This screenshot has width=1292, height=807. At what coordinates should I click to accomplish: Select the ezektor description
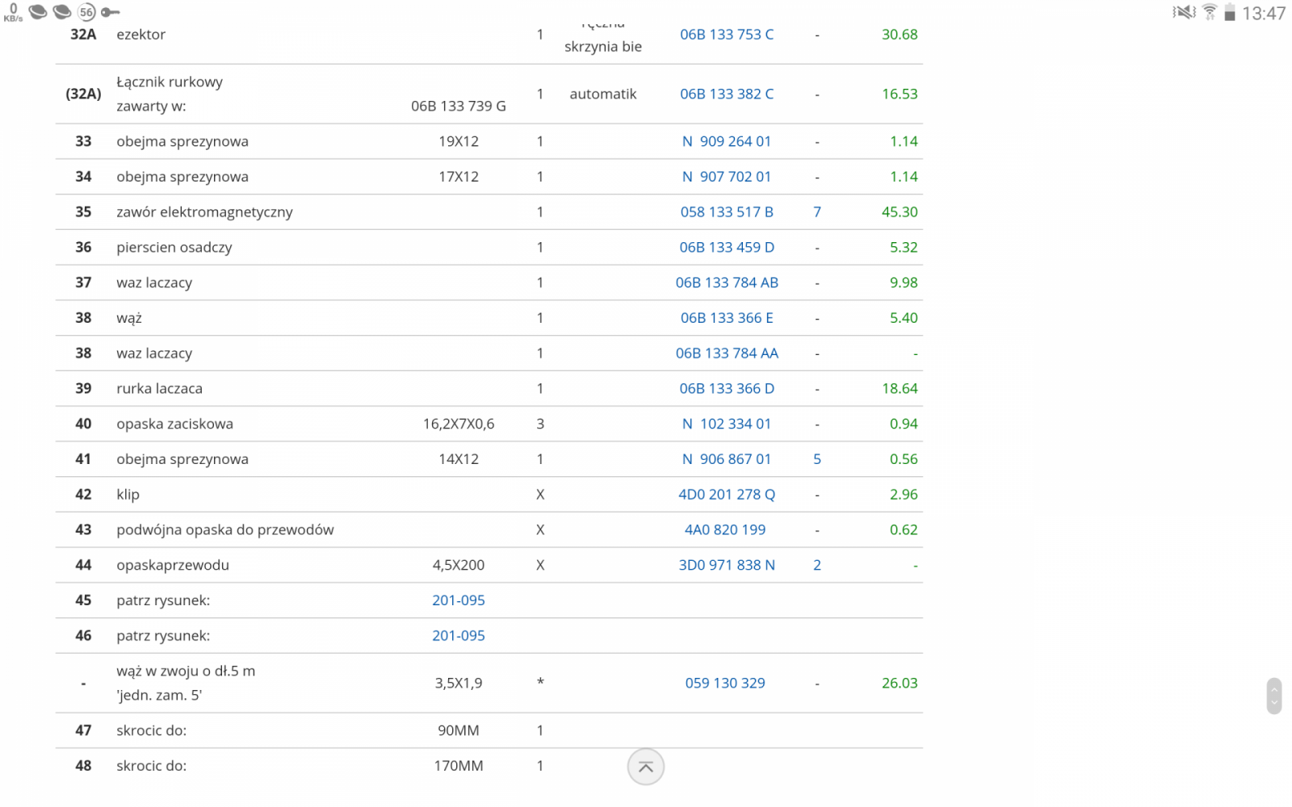[141, 35]
